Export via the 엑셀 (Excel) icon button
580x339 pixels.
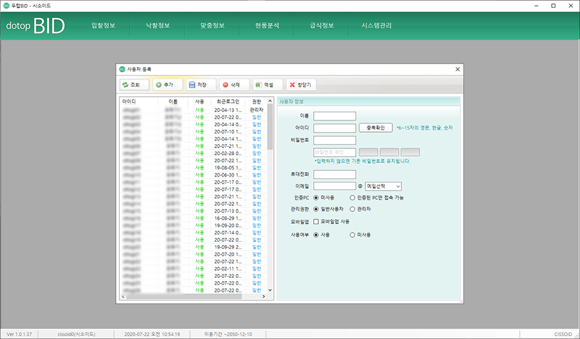tap(267, 84)
